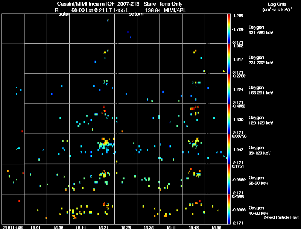
Task: Select the 'Oxygen 168-231 keV' row label
Action: pyautogui.click(x=261, y=90)
